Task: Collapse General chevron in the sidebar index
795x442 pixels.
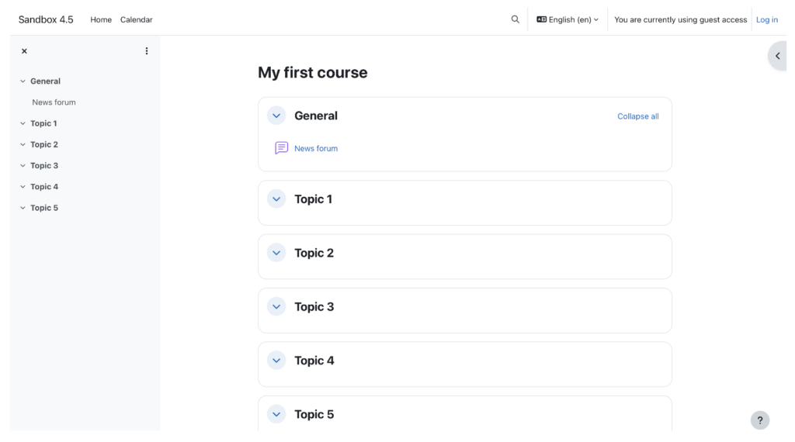Action: (x=23, y=81)
